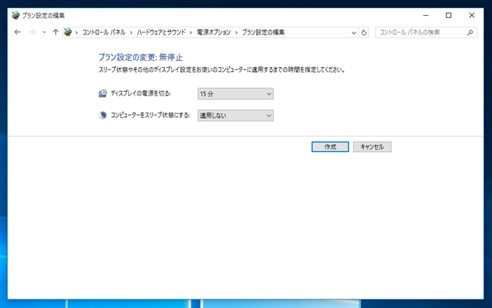
Task: Close the プラン設定の編集 window
Action: click(x=472, y=15)
